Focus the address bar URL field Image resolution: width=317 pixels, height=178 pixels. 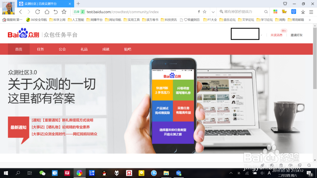[x=140, y=12]
